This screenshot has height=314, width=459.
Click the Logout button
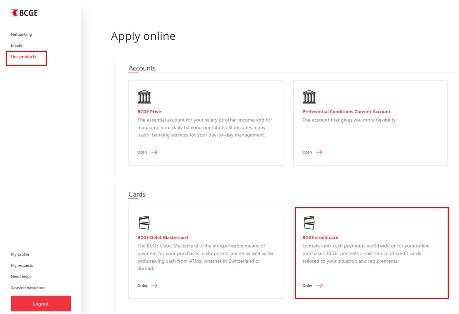(x=41, y=304)
